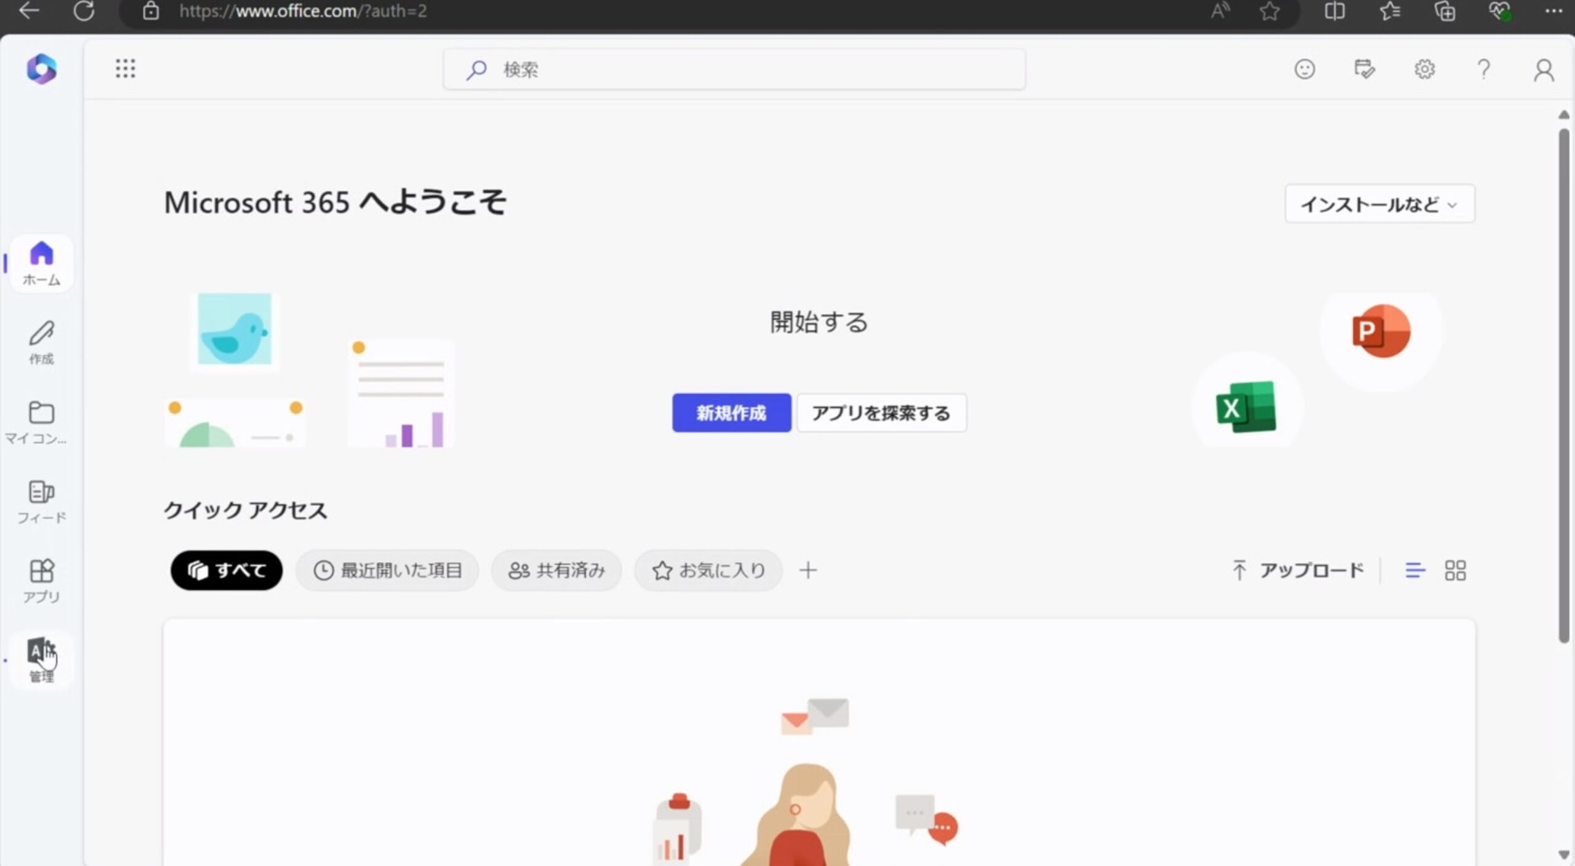
Task: Open browser favorites list icon
Action: (1390, 10)
